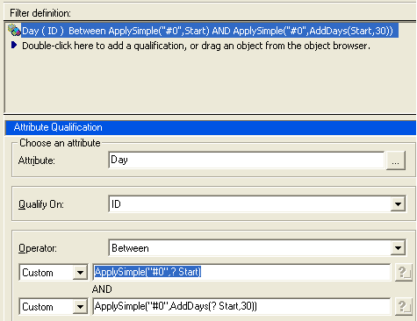Viewport: 417px width, 321px height.
Task: Click the Operator: label
Action: [38, 248]
